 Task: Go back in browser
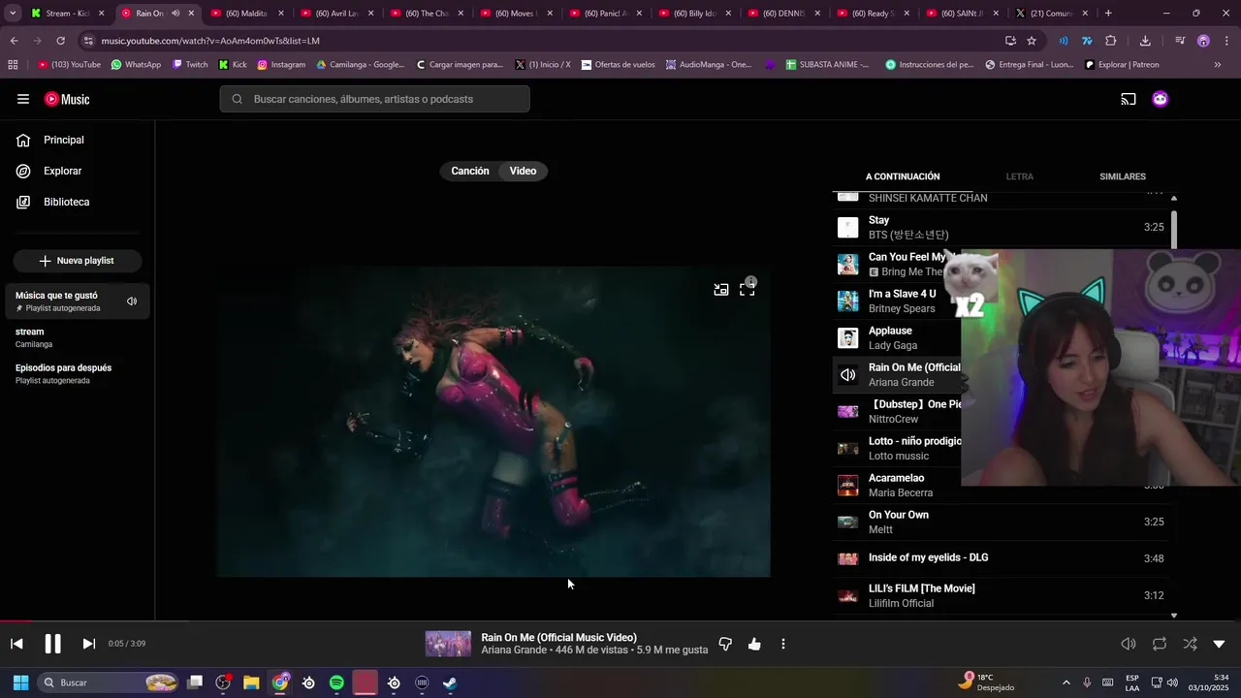pos(14,41)
